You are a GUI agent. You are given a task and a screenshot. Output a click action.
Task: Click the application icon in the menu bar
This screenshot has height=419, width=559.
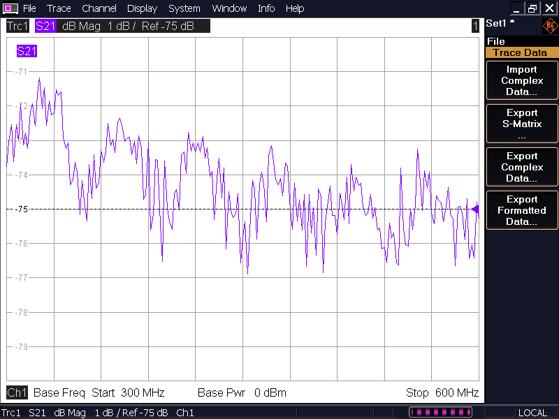[x=11, y=8]
